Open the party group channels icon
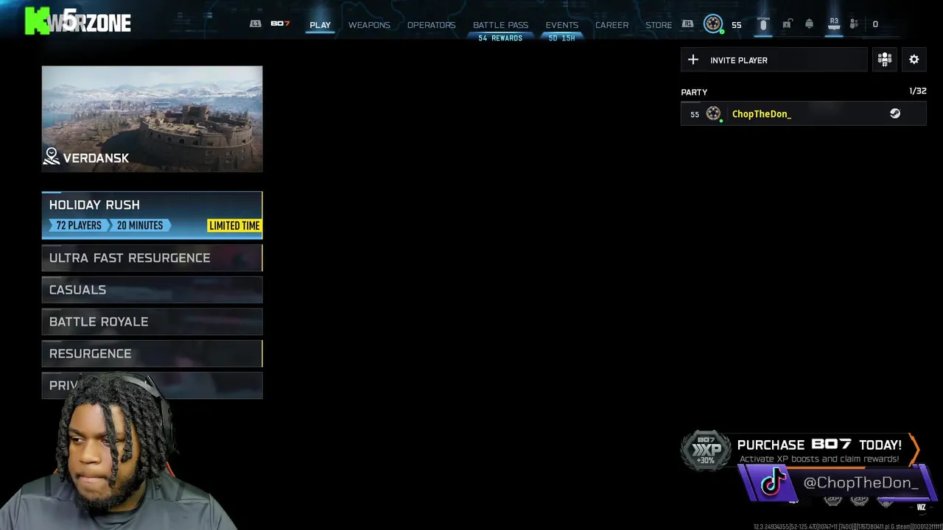This screenshot has width=943, height=530. coord(885,60)
